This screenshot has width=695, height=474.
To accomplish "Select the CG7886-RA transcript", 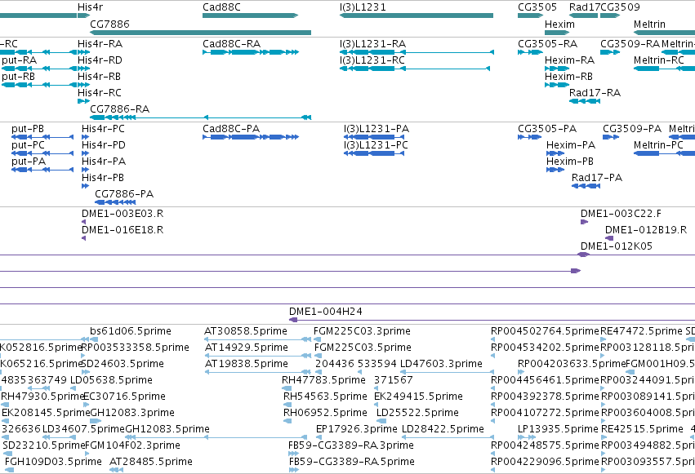I will [x=200, y=117].
